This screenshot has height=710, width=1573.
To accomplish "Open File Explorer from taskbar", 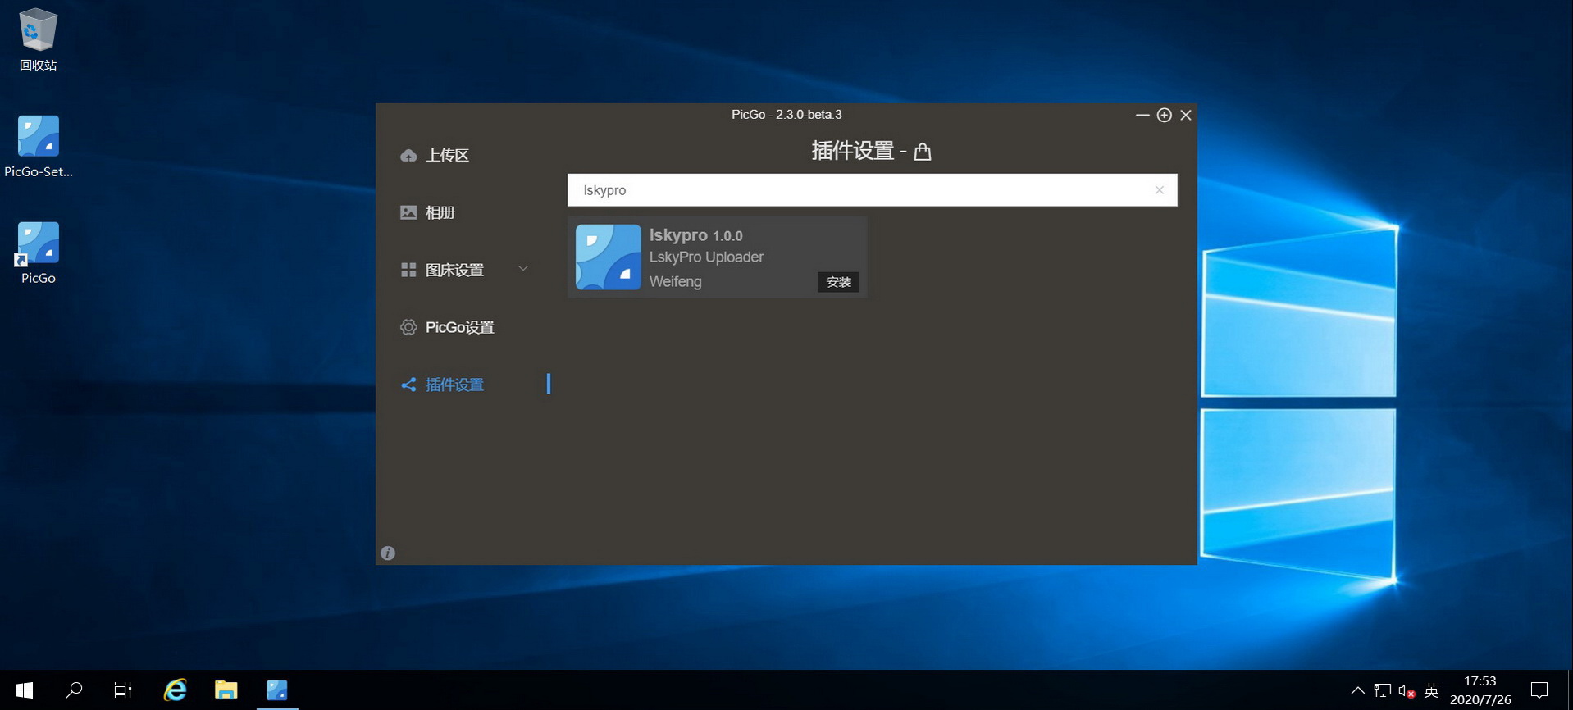I will click(x=226, y=690).
